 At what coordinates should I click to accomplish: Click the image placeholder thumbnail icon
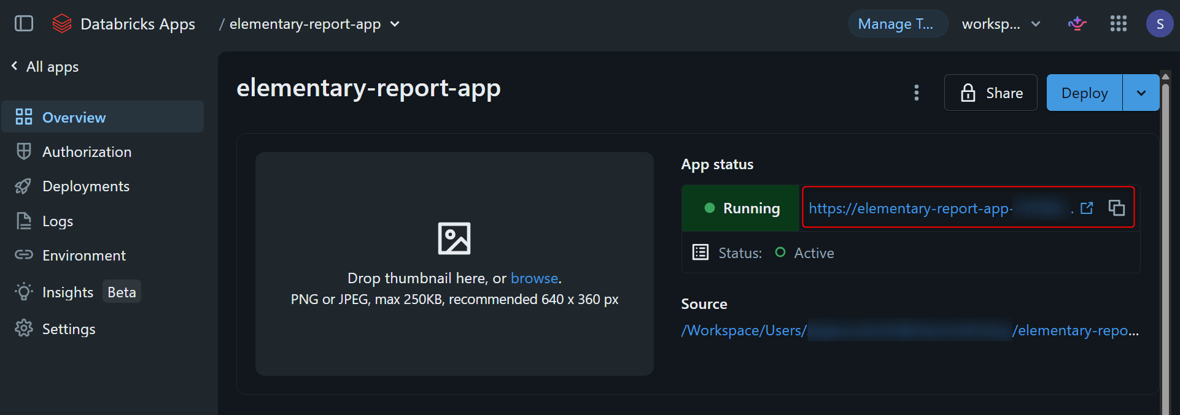click(x=454, y=238)
